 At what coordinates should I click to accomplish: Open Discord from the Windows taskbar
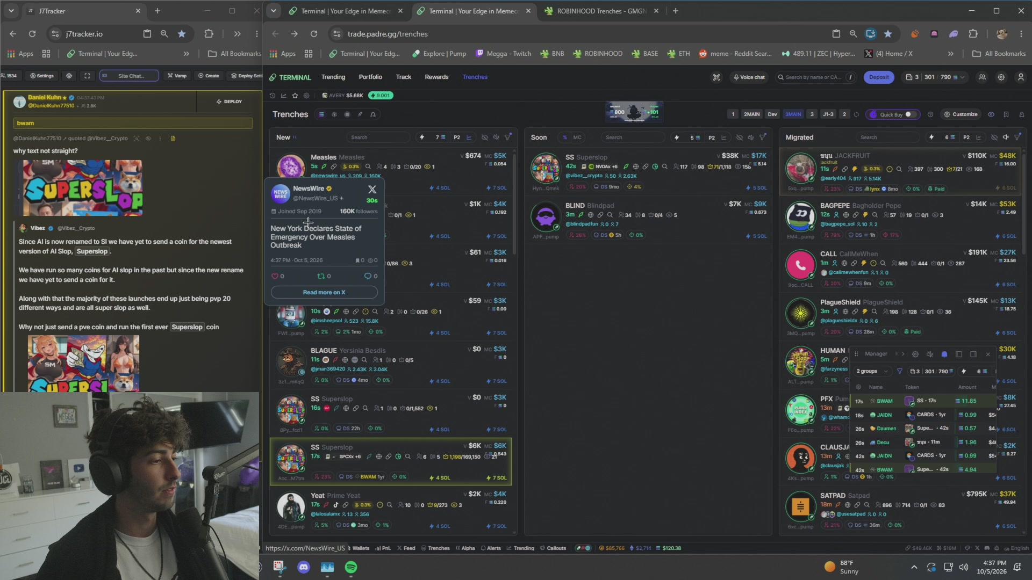[304, 567]
